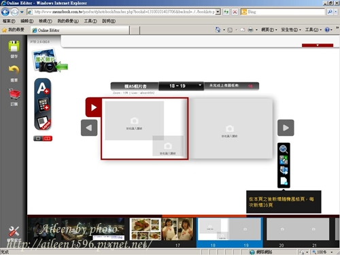Select the Online Editor browser tab

coord(80,30)
